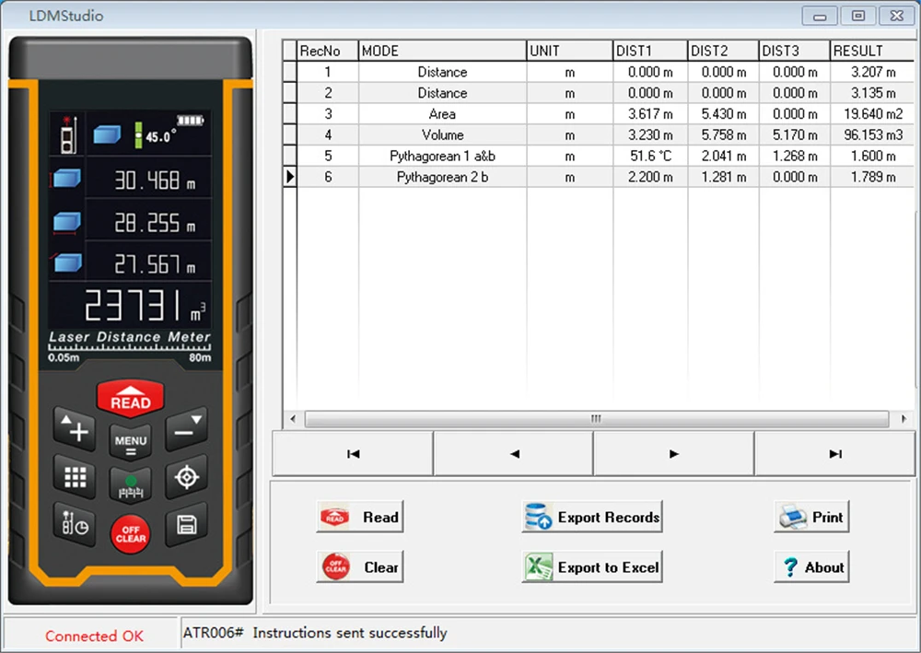
Task: Open the MENU button on the device
Action: (131, 444)
